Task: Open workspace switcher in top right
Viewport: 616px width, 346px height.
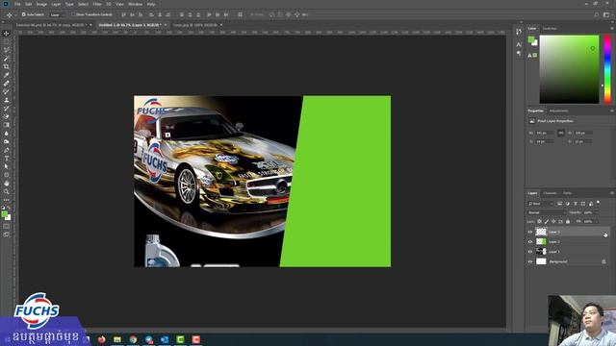Action: (606, 14)
